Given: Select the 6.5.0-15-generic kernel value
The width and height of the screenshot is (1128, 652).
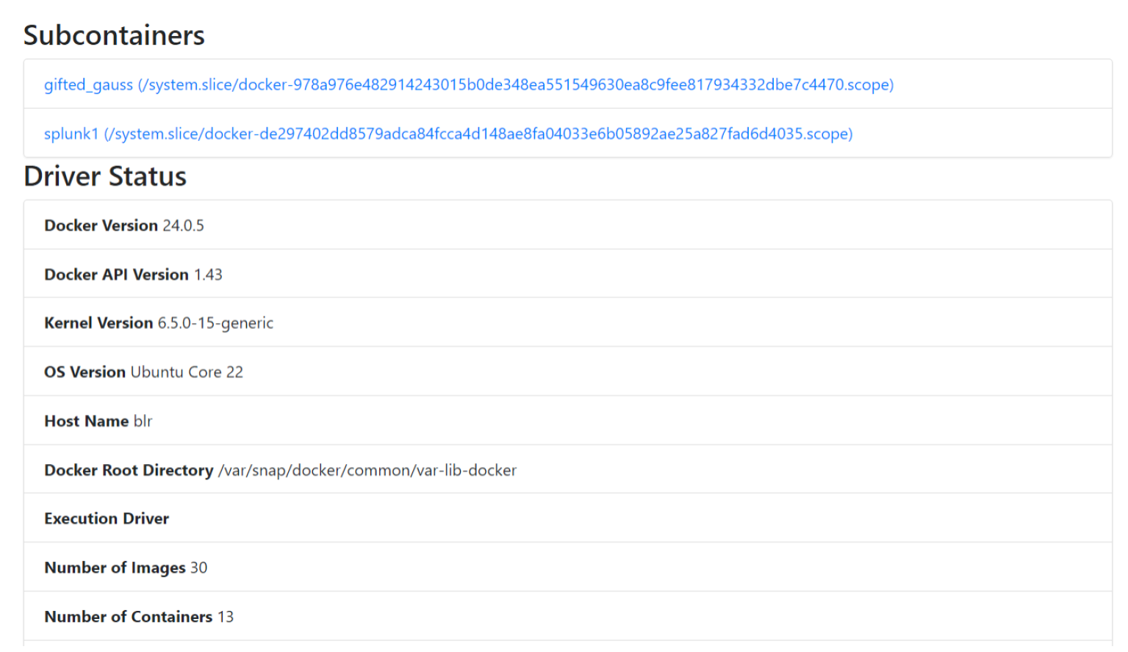Looking at the screenshot, I should tap(215, 323).
